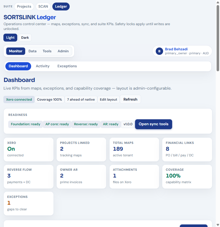Open the Financial Links KPI card

pyautogui.click(x=187, y=150)
